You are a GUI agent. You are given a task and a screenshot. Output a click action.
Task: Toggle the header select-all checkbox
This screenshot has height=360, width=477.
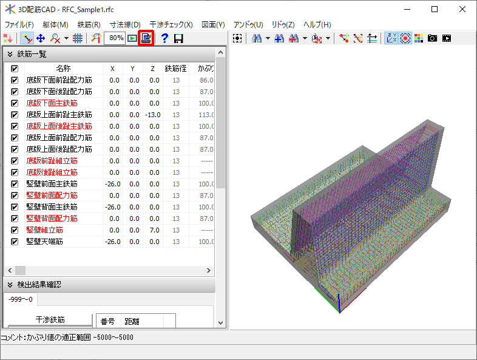coord(15,69)
